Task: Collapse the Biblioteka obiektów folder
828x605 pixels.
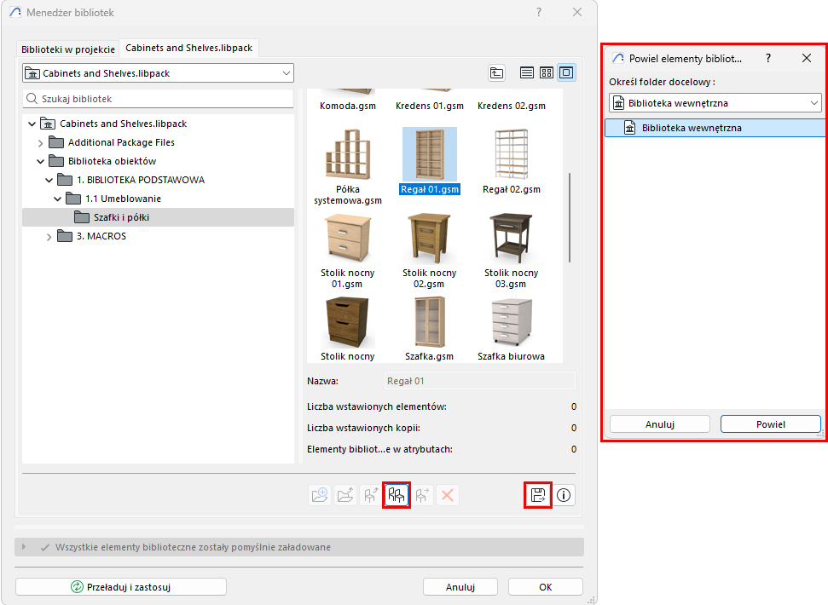Action: pos(41,161)
